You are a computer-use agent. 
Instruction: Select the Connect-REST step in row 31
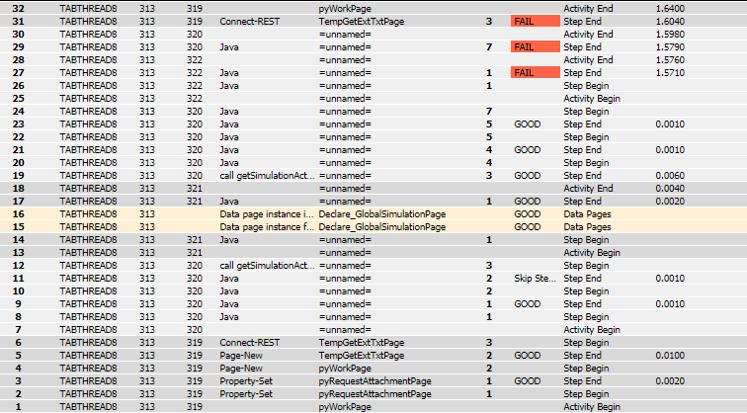[250, 22]
